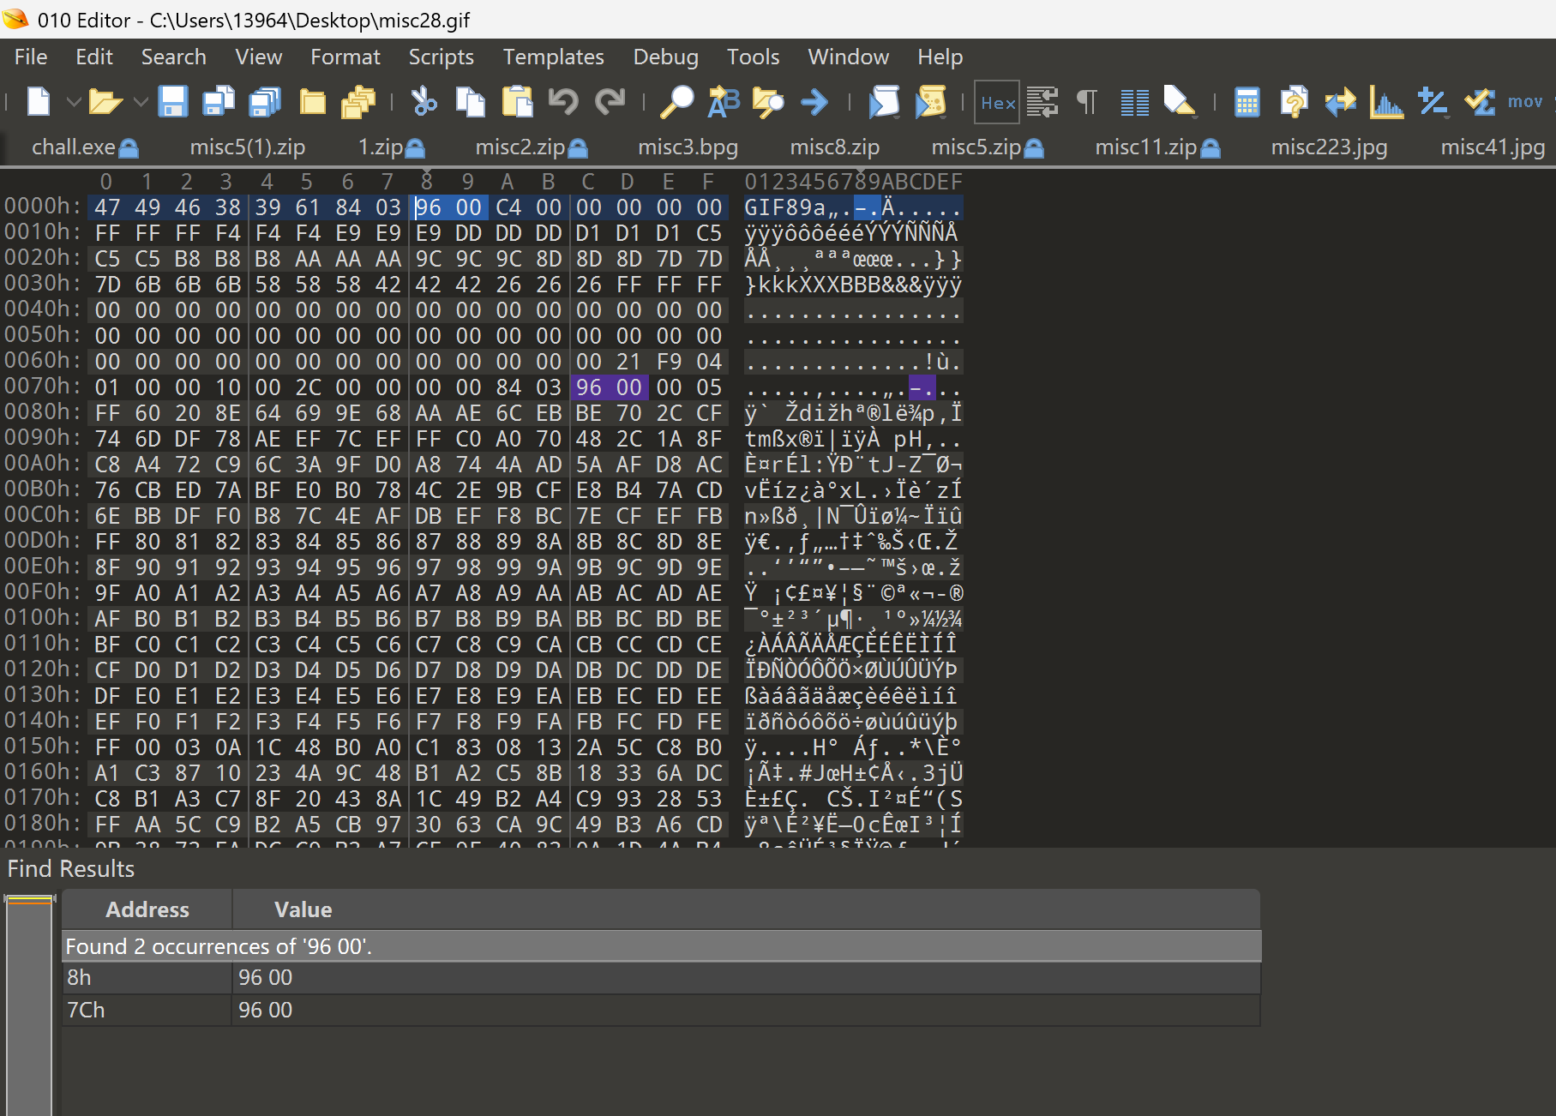Click the Address column header
The image size is (1556, 1116).
(147, 909)
